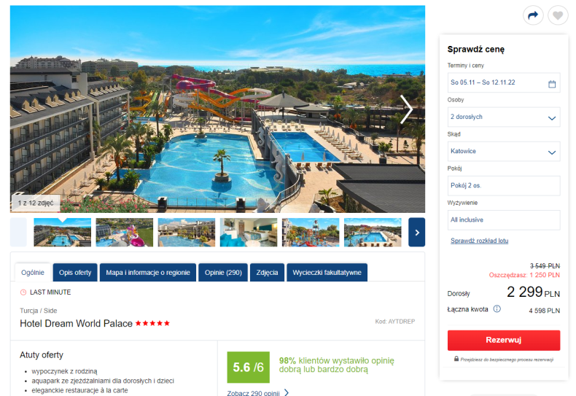
Task: Switch to the Opis oferty tab
Action: (x=75, y=273)
